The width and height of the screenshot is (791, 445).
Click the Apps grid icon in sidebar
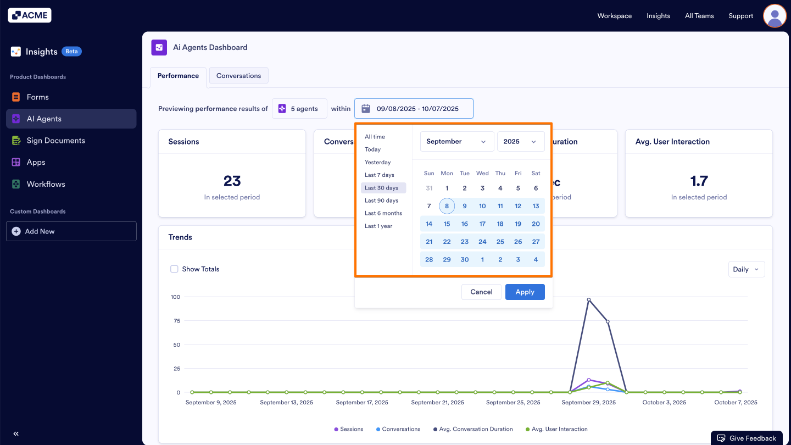16,162
